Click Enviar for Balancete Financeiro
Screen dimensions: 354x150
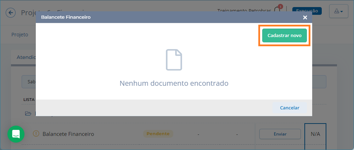pos(280,134)
